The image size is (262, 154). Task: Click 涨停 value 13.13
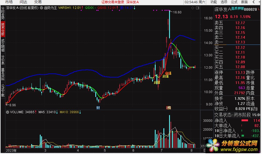240,73
